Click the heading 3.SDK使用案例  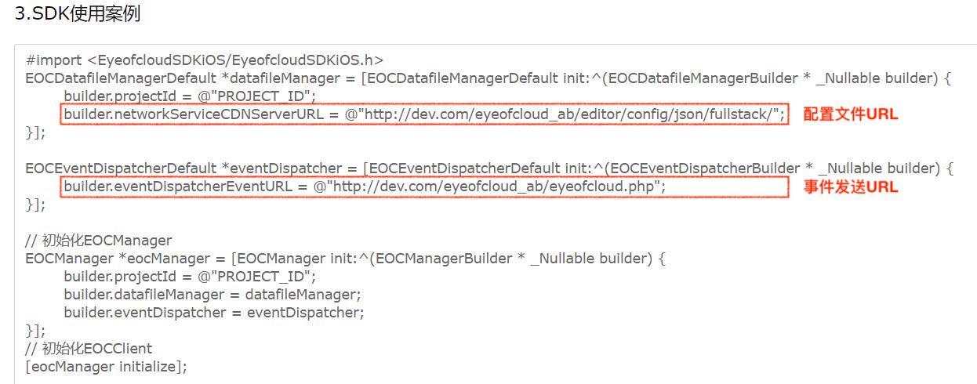click(x=78, y=14)
